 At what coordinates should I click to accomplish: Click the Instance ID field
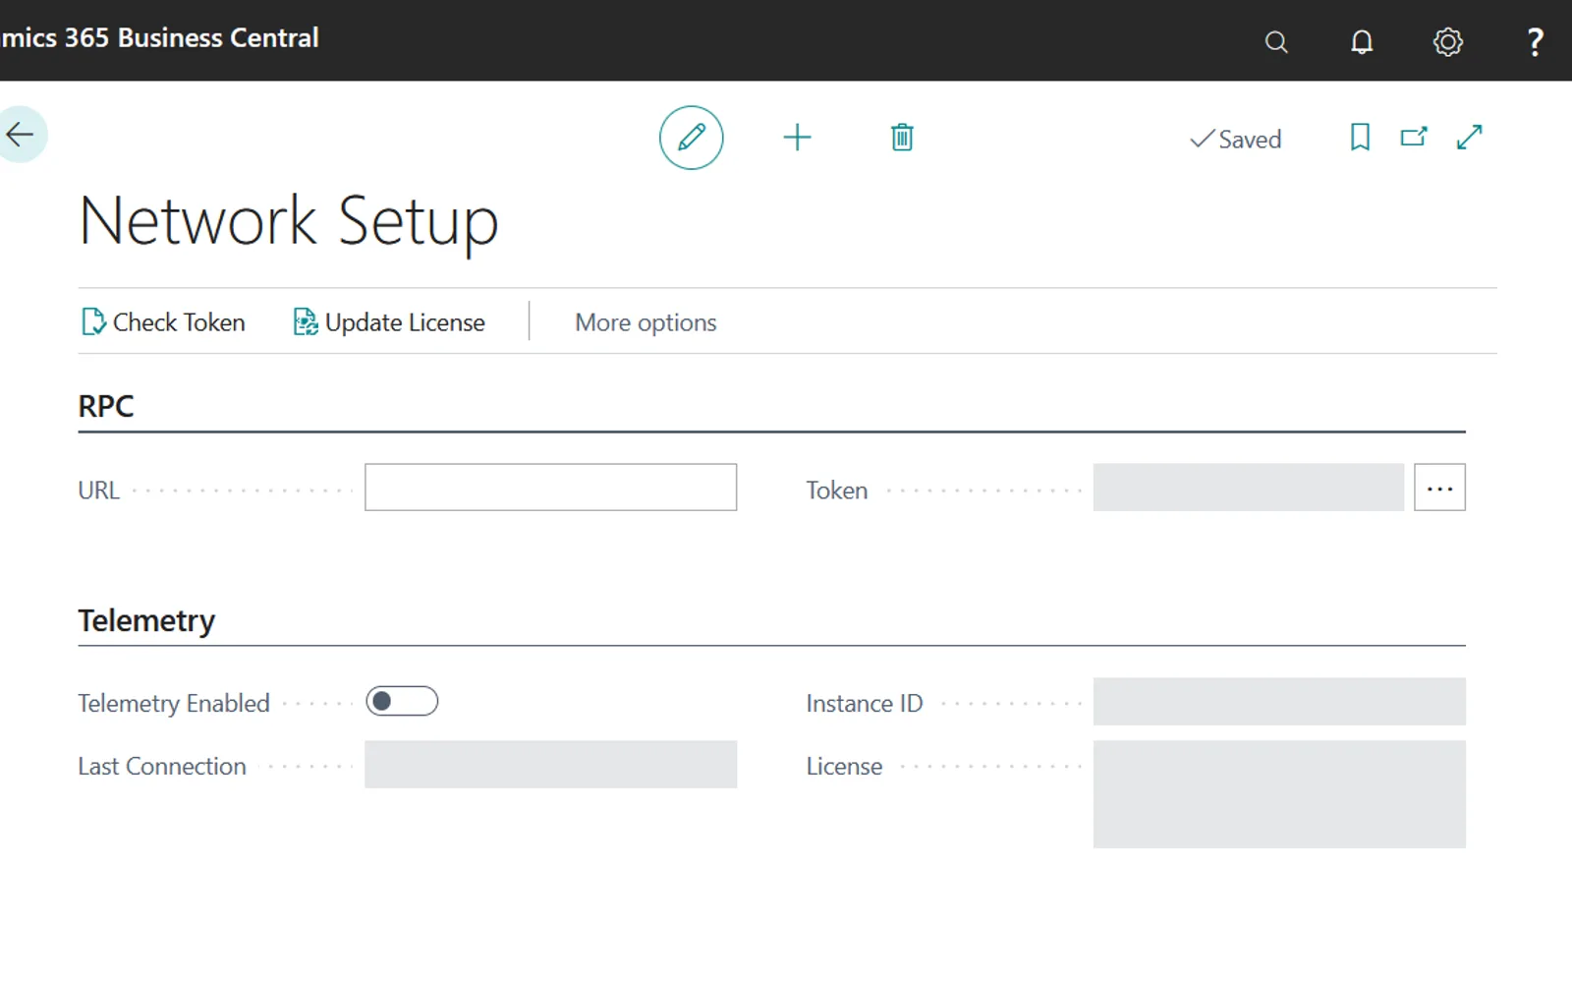pyautogui.click(x=1279, y=702)
